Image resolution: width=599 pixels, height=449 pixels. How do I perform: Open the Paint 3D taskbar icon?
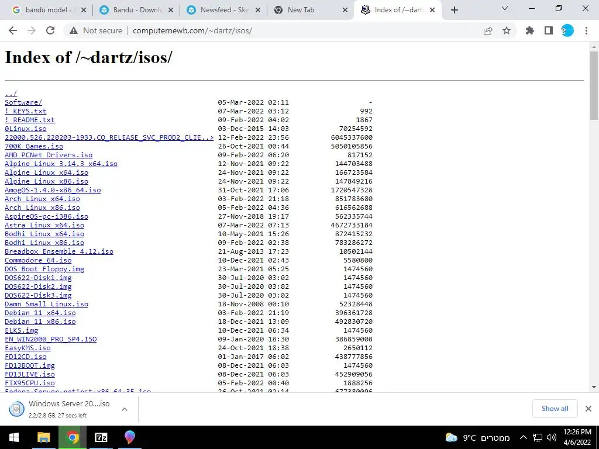point(130,437)
